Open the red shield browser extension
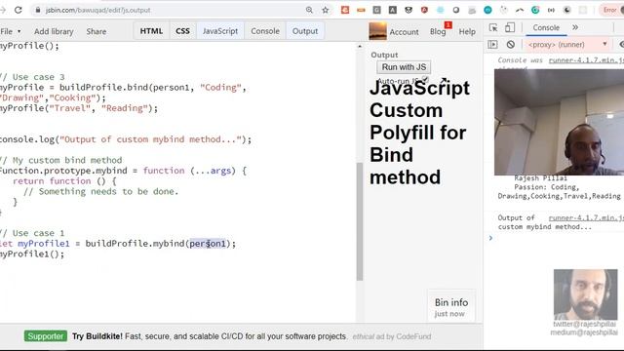This screenshot has height=351, width=624. tap(424, 10)
